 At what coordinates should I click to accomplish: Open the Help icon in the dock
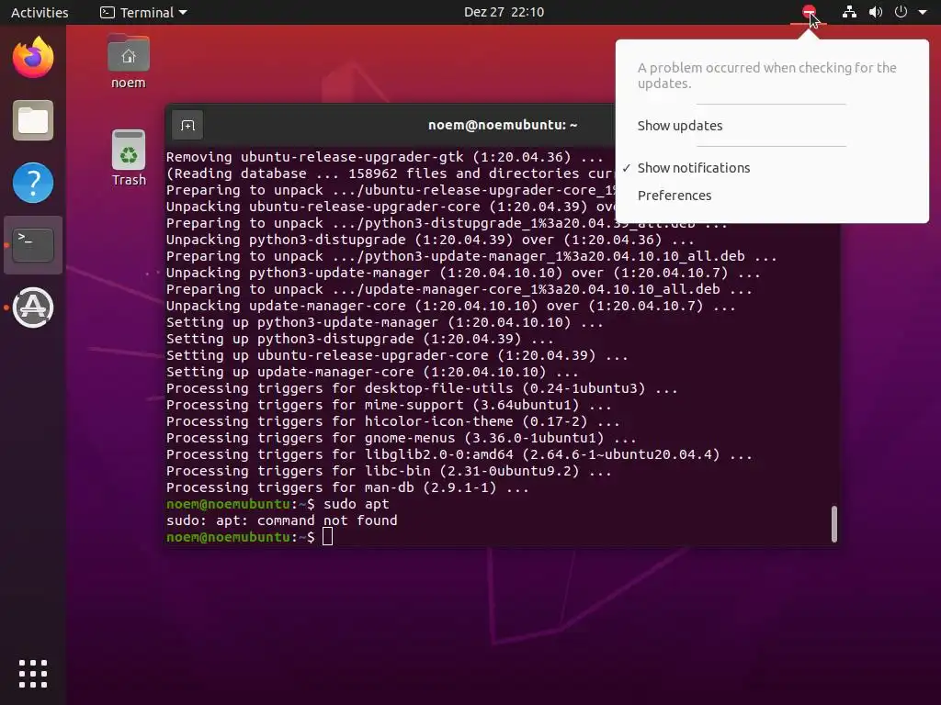33,183
